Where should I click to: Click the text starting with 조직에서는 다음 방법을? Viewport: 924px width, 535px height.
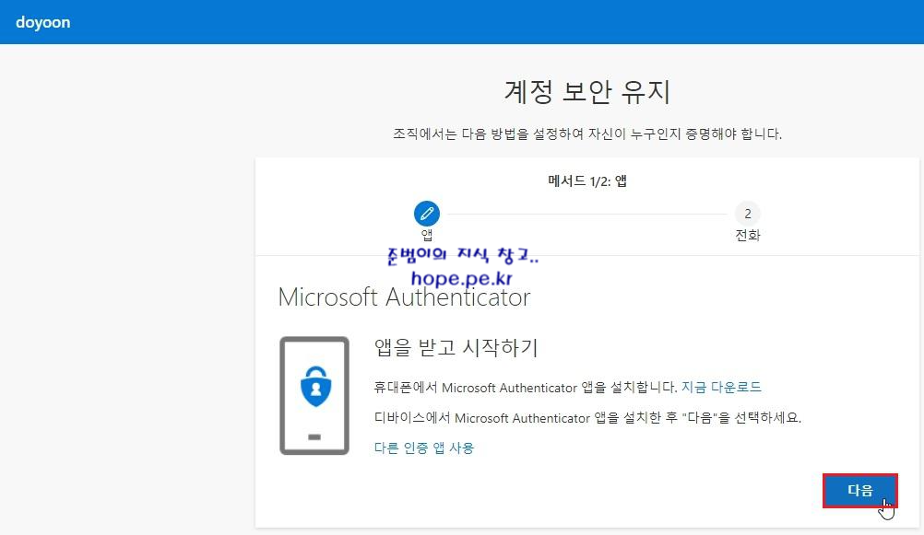tap(586, 134)
